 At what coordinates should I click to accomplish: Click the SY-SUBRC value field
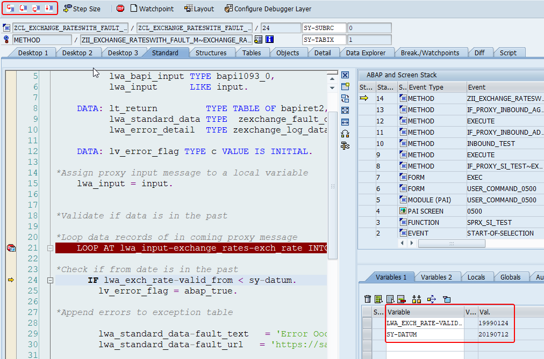coord(369,28)
